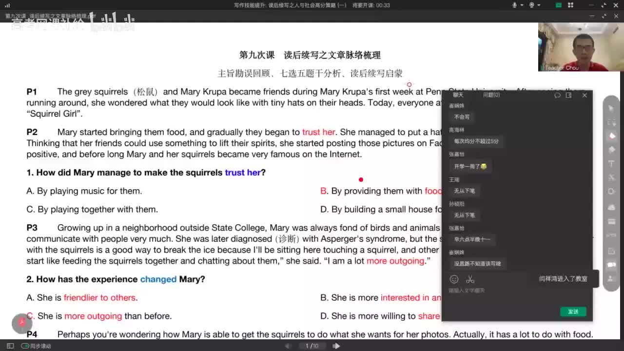The width and height of the screenshot is (624, 351).
Task: Select the scissors tool in right toolbar
Action: (x=611, y=177)
